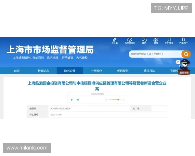This screenshot has width=195, height=156.
Task: Play the article audio reading
Action: (x=72, y=100)
